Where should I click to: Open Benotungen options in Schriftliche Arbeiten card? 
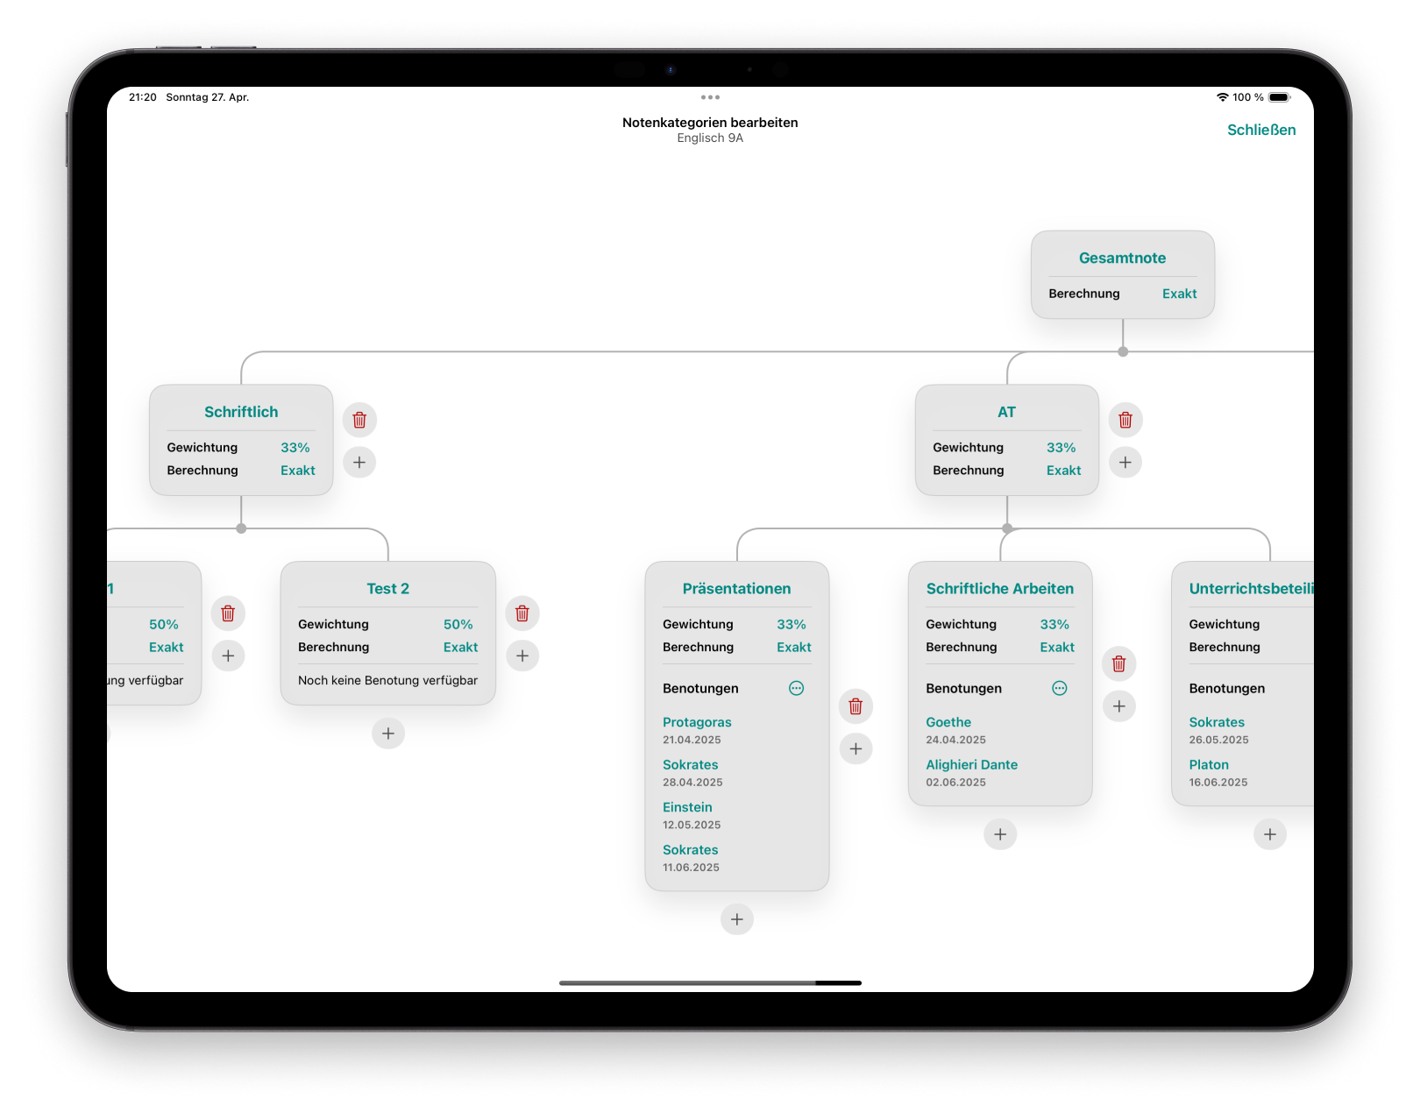click(1060, 688)
